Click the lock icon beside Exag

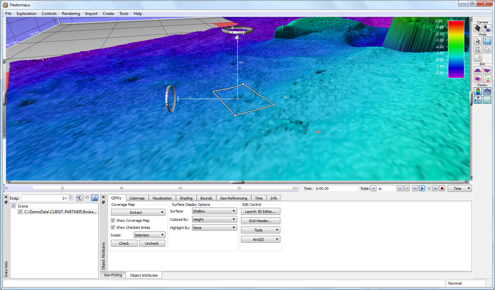(95, 198)
